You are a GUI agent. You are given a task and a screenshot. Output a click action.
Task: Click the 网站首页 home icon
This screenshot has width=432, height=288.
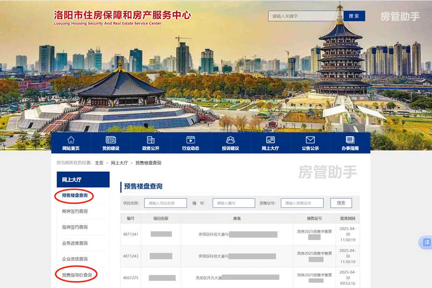tap(71, 140)
